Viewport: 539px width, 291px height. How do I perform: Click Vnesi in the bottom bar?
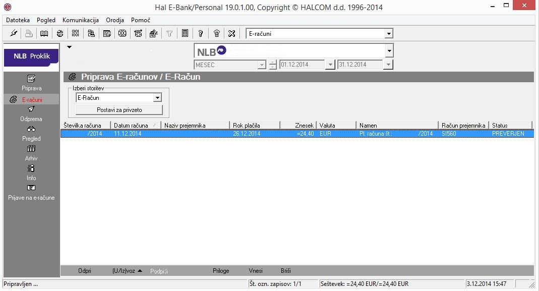[x=256, y=271]
